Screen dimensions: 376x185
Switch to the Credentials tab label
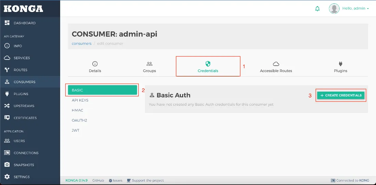coord(208,71)
